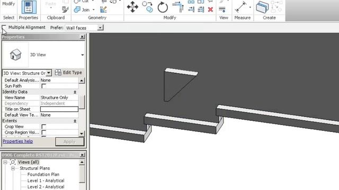339x190 pixels.
Task: Open the Foundation Plan view
Action: pos(43,175)
